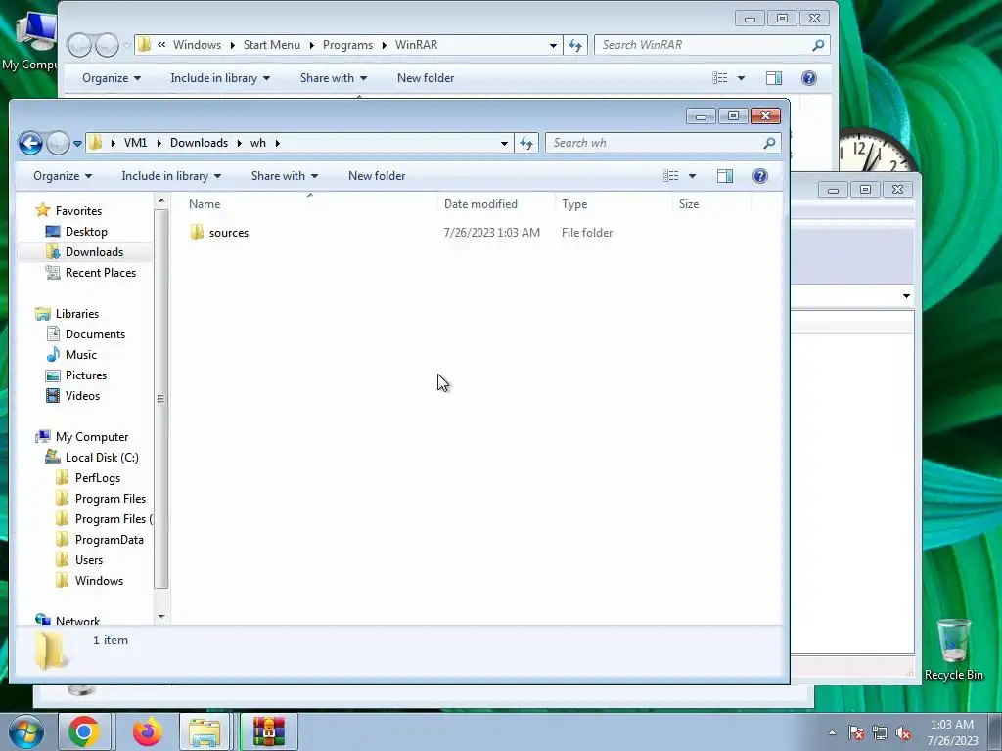
Task: Open Windows folder in tree
Action: tap(99, 581)
